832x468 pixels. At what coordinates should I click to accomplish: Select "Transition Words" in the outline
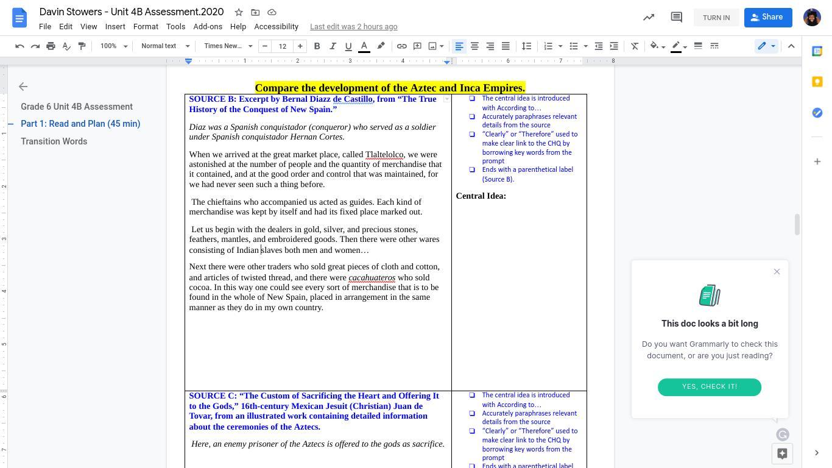point(54,141)
